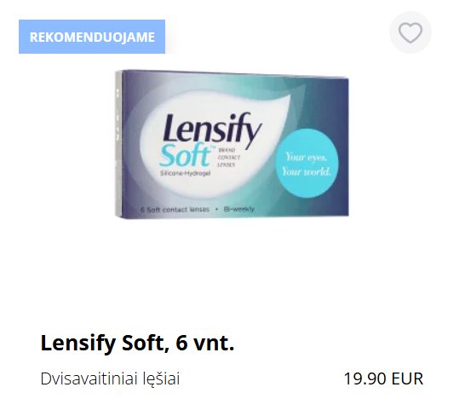Click the word Lensify in the product title
This screenshot has width=465, height=416.
(x=78, y=344)
